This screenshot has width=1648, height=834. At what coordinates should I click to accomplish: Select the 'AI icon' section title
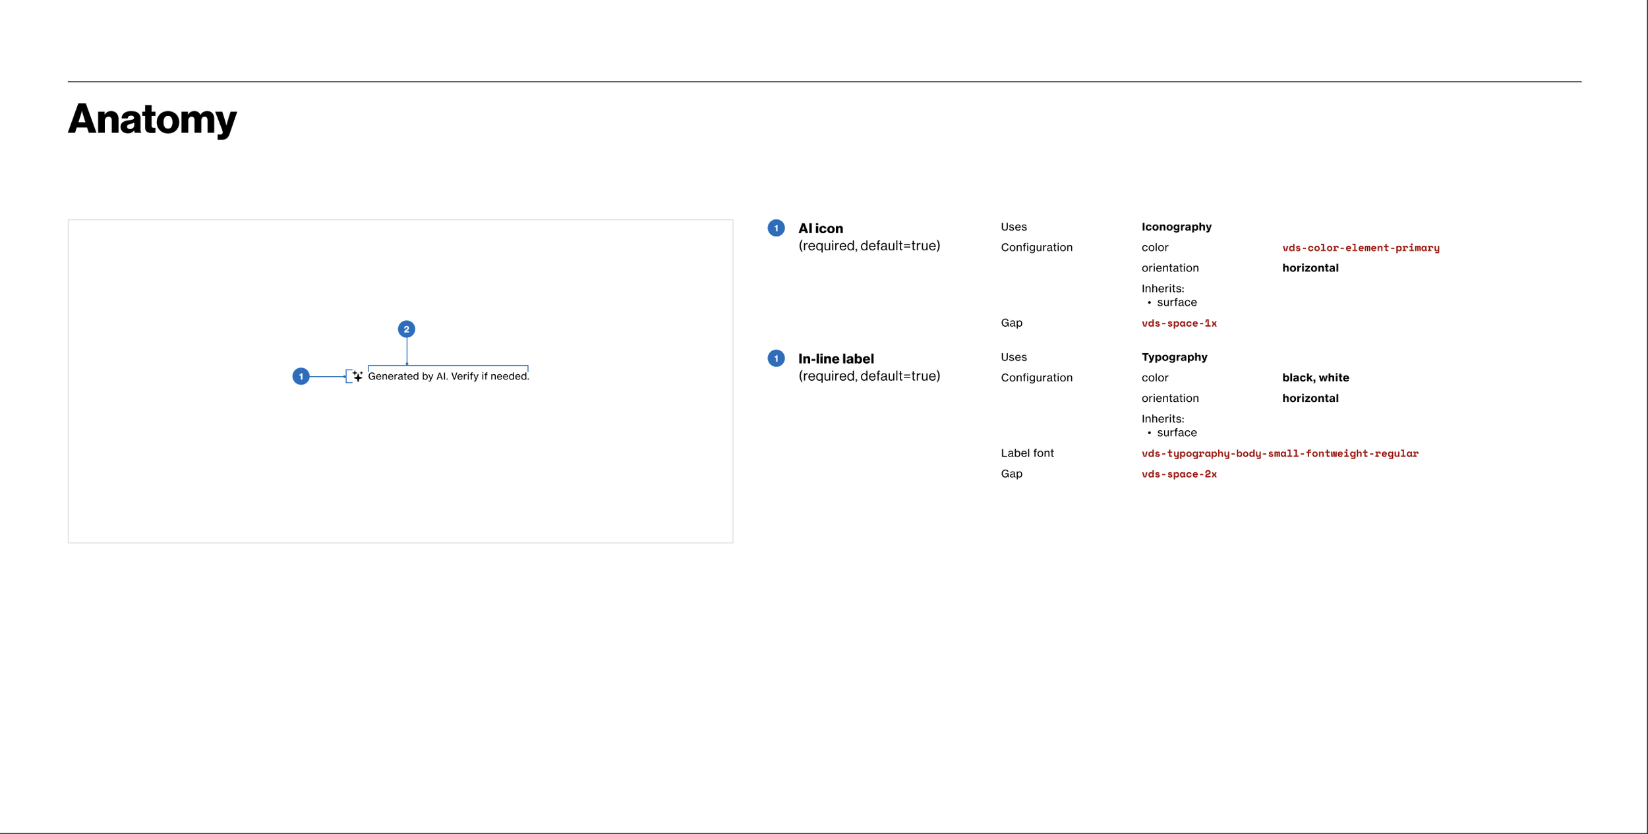click(820, 229)
